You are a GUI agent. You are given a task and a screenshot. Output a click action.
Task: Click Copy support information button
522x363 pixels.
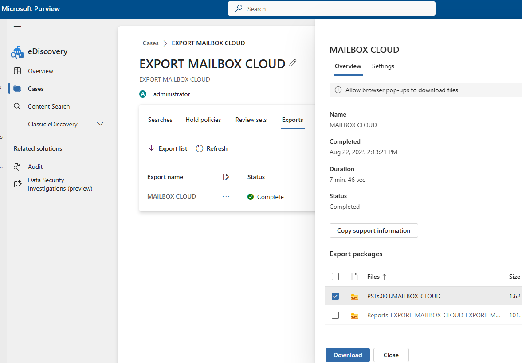(x=373, y=230)
